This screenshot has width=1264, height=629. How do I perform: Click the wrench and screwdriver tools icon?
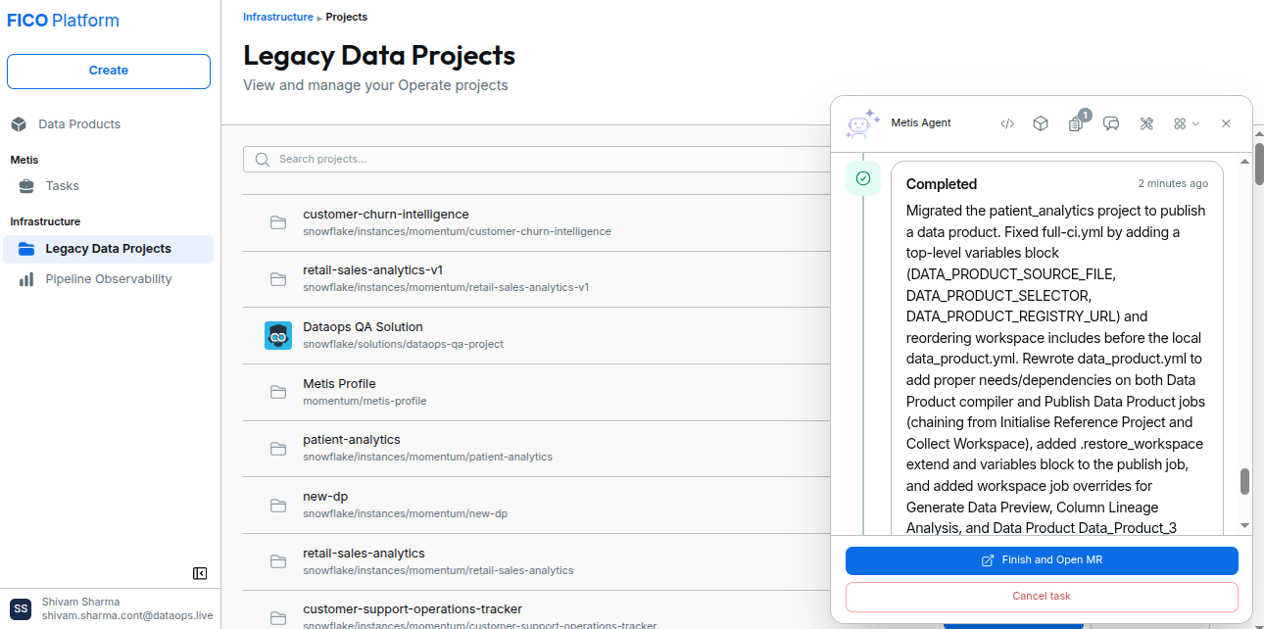click(1146, 123)
